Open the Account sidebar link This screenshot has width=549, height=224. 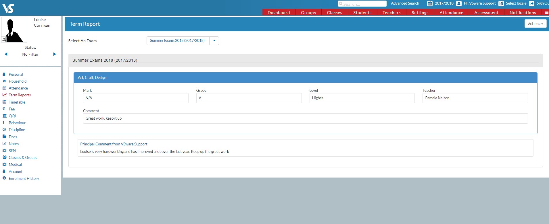pos(16,172)
